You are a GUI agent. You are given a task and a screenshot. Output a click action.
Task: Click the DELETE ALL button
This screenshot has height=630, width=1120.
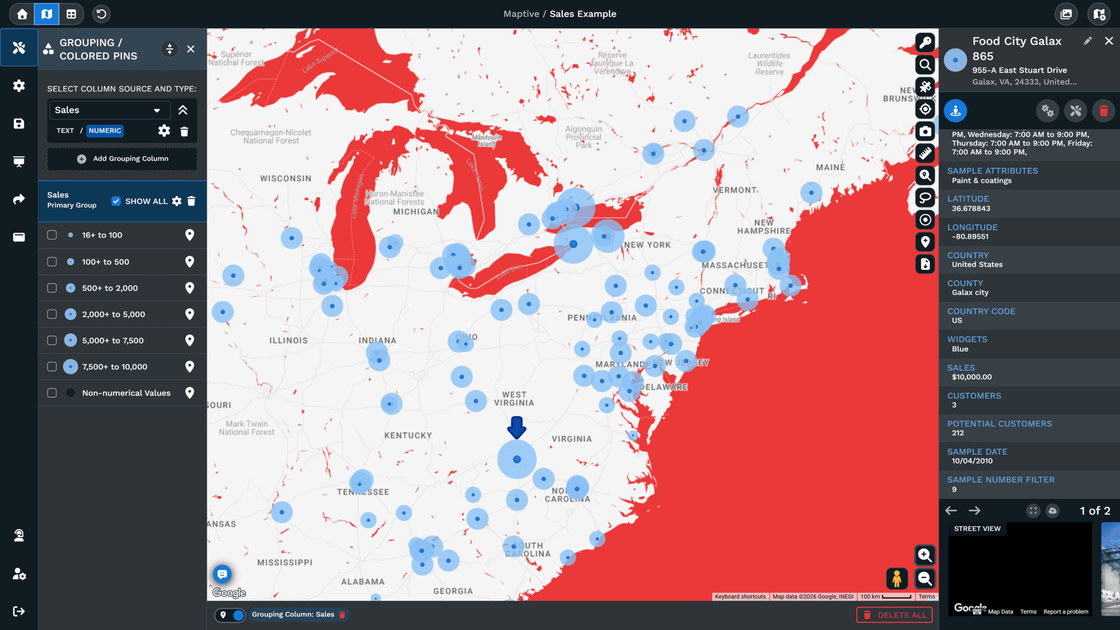pyautogui.click(x=894, y=615)
